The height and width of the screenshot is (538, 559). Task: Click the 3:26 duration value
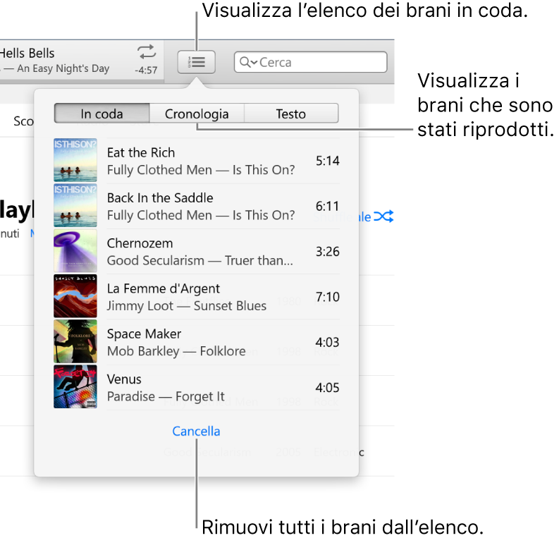tap(328, 251)
